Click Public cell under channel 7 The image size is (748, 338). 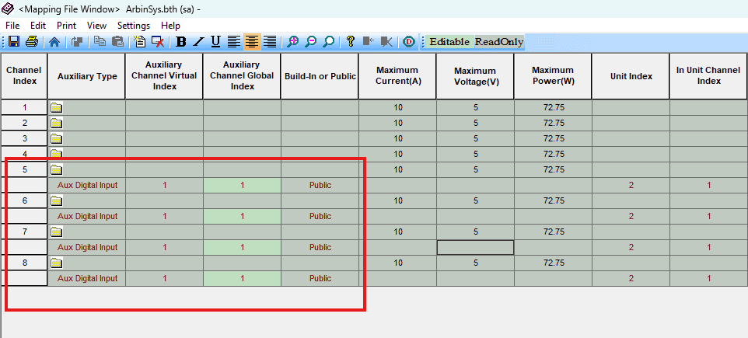tap(320, 247)
